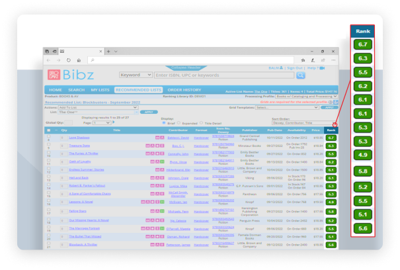
Task: Open the SEARCH menu
Action: point(76,90)
